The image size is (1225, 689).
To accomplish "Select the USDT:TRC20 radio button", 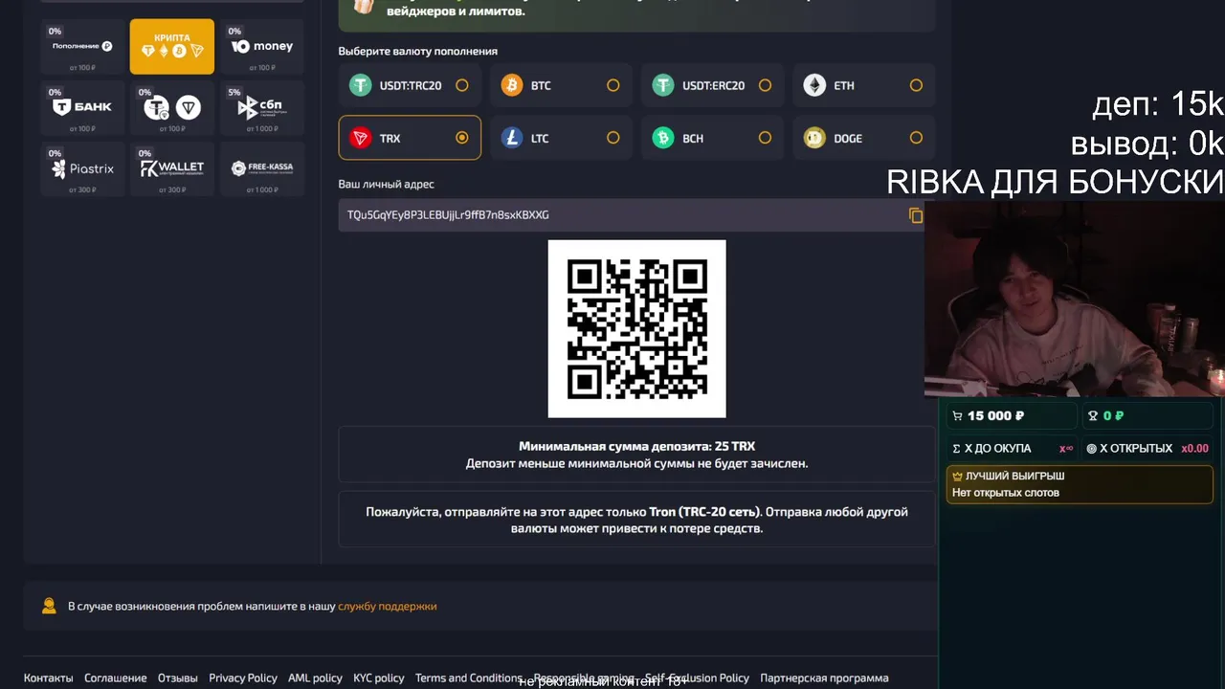I will [x=462, y=85].
